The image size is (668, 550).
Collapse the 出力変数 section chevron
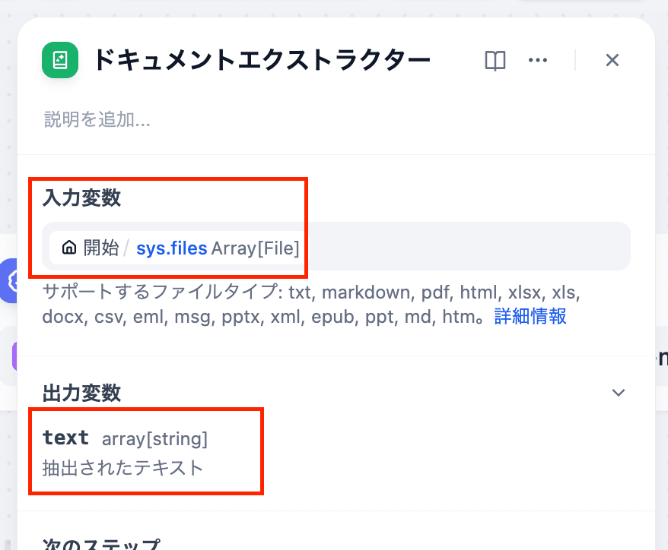click(x=619, y=393)
